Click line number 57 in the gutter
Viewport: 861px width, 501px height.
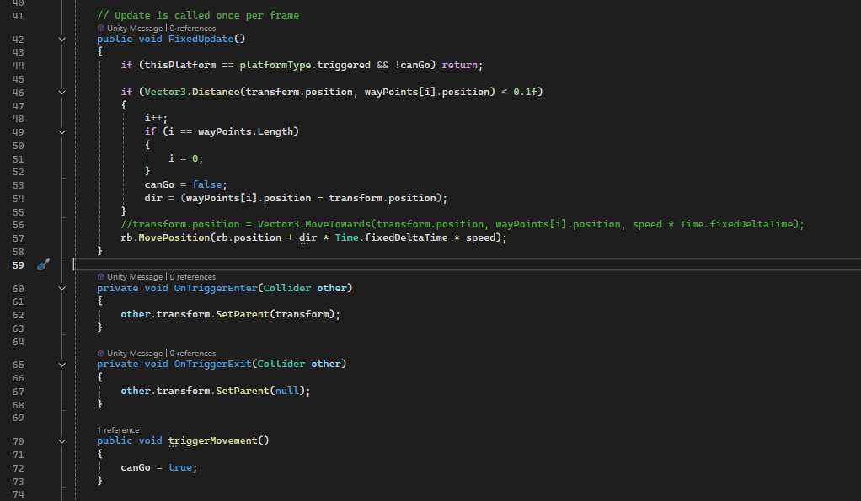(18, 237)
